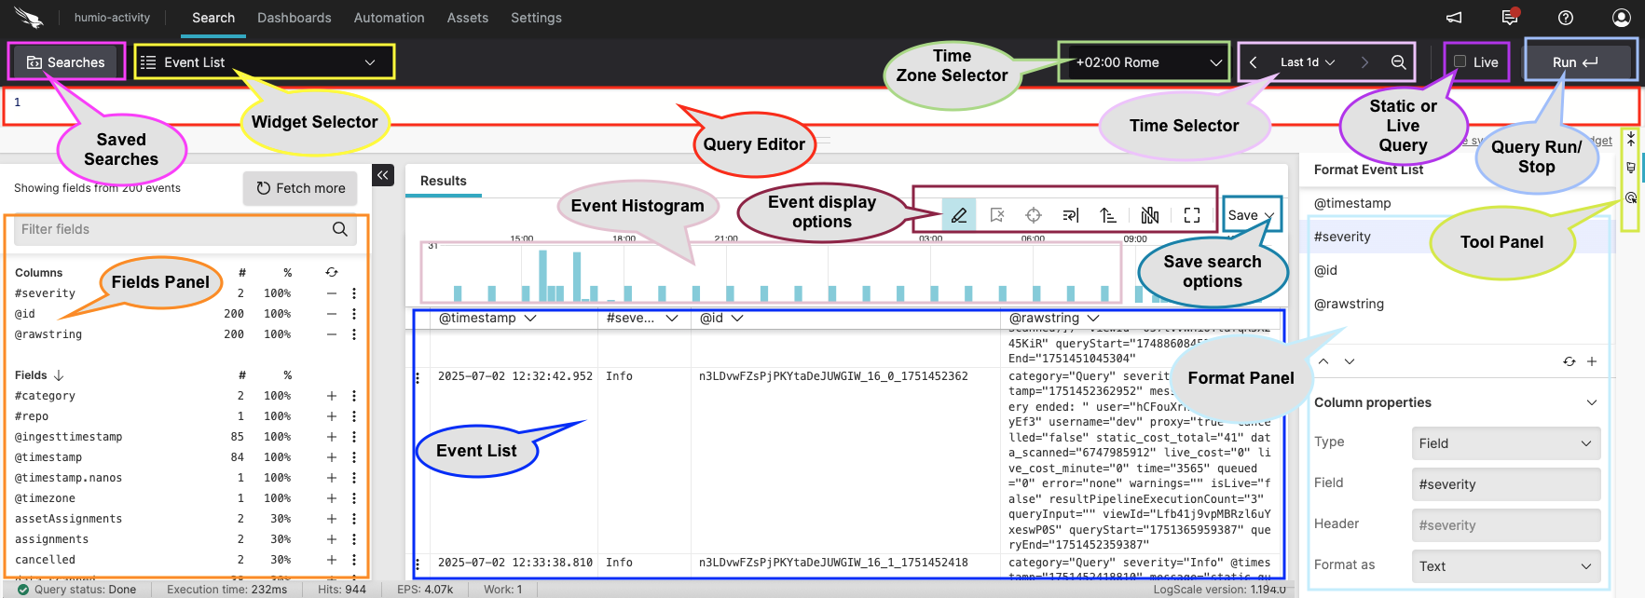This screenshot has width=1645, height=598.
Task: Click the megaphone announcements icon
Action: pos(1454,18)
